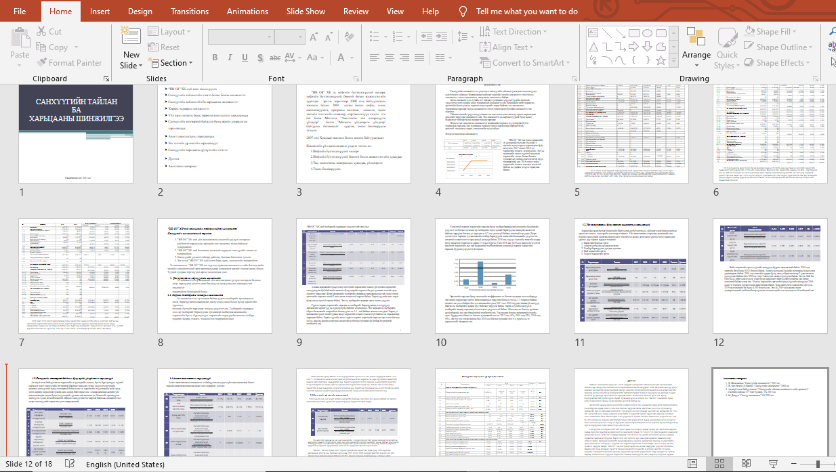836x472 pixels.
Task: Open the Clipboard group dialog launcher
Action: [x=106, y=79]
